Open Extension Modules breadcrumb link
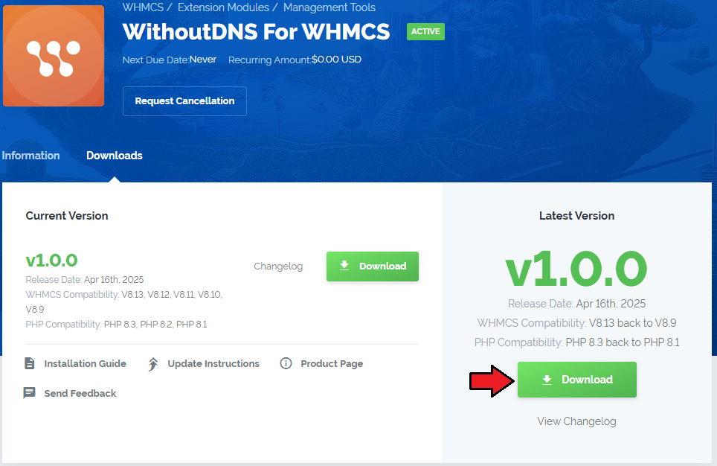 point(223,7)
